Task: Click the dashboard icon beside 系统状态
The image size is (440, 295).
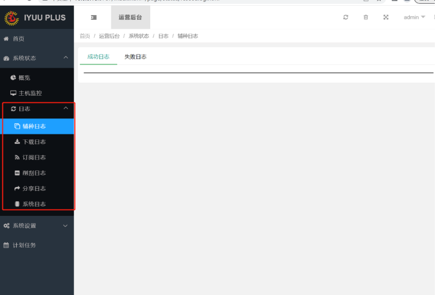Action: [6, 58]
